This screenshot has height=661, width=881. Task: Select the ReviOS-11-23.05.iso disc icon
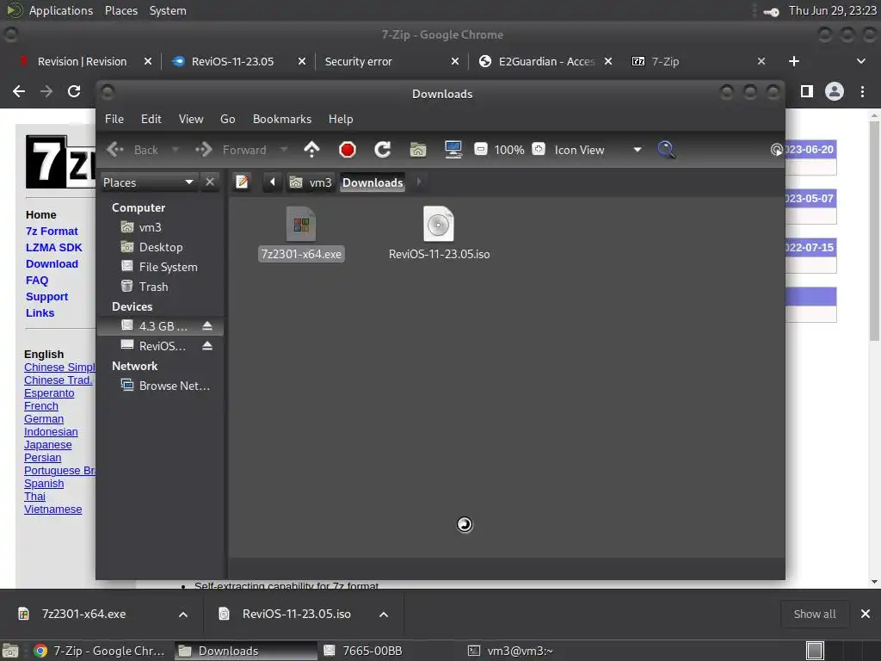[x=439, y=225]
